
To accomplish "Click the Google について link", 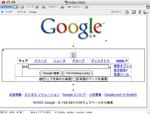I will coord(74,95).
